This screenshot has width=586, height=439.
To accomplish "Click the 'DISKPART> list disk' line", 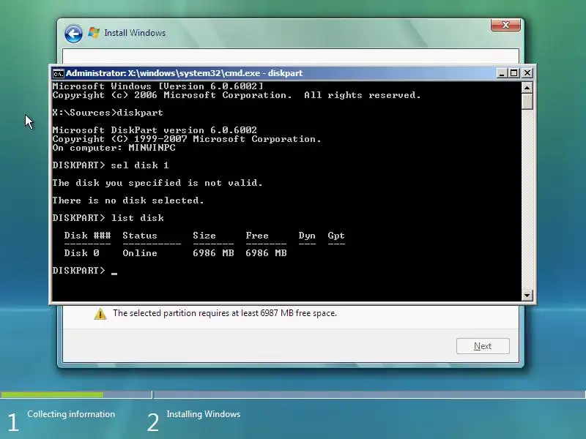I will 108,218.
